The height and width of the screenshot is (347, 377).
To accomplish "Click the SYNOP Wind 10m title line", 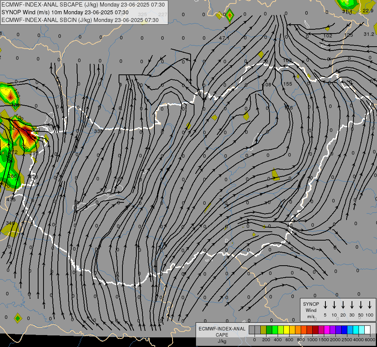I will [65, 12].
